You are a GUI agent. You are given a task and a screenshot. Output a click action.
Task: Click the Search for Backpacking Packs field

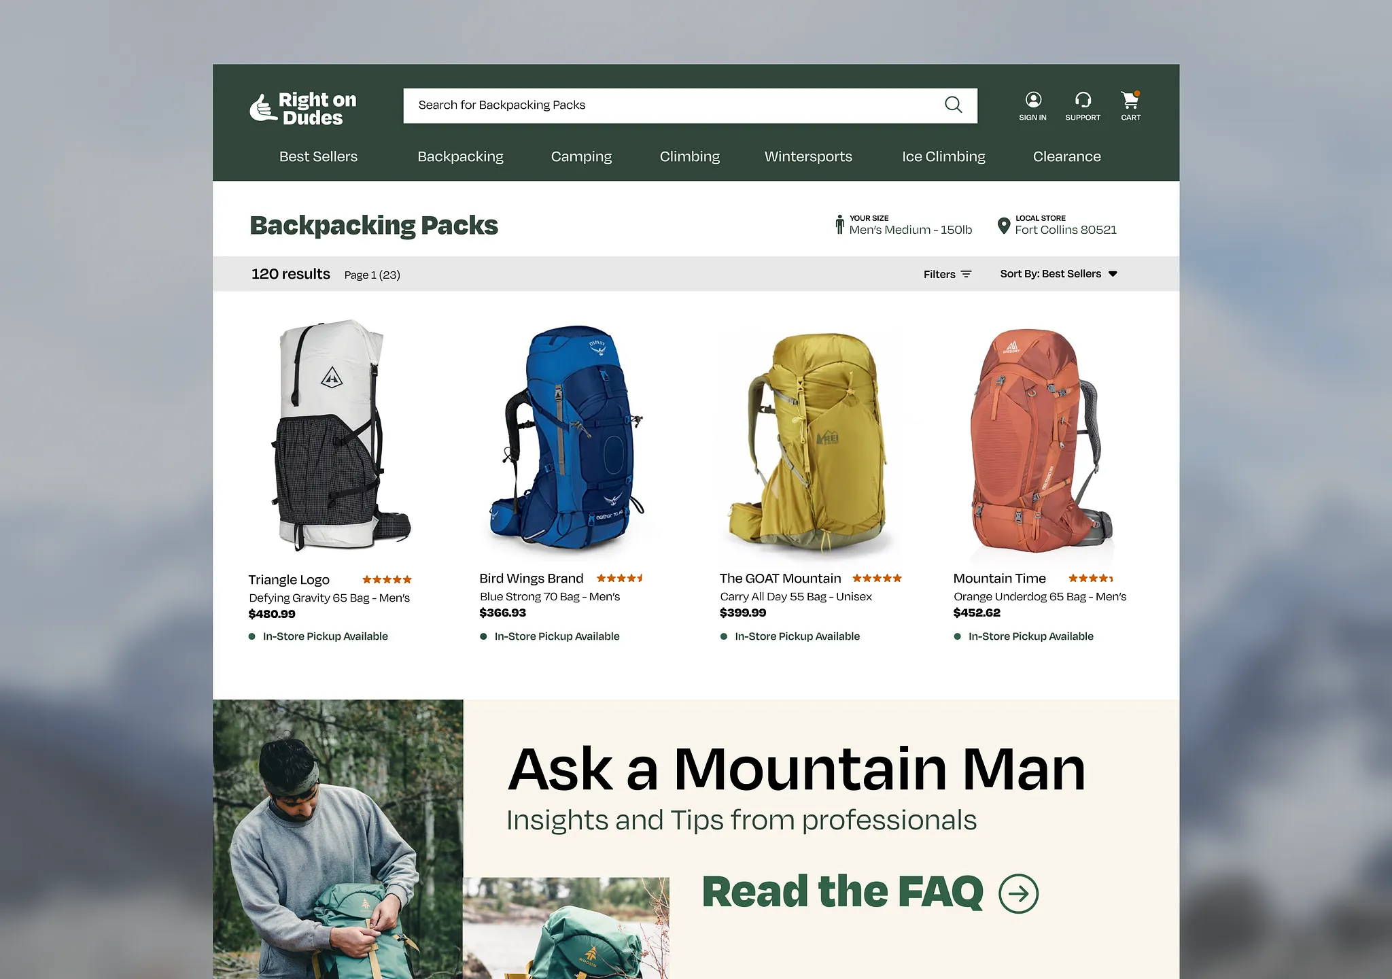[690, 105]
